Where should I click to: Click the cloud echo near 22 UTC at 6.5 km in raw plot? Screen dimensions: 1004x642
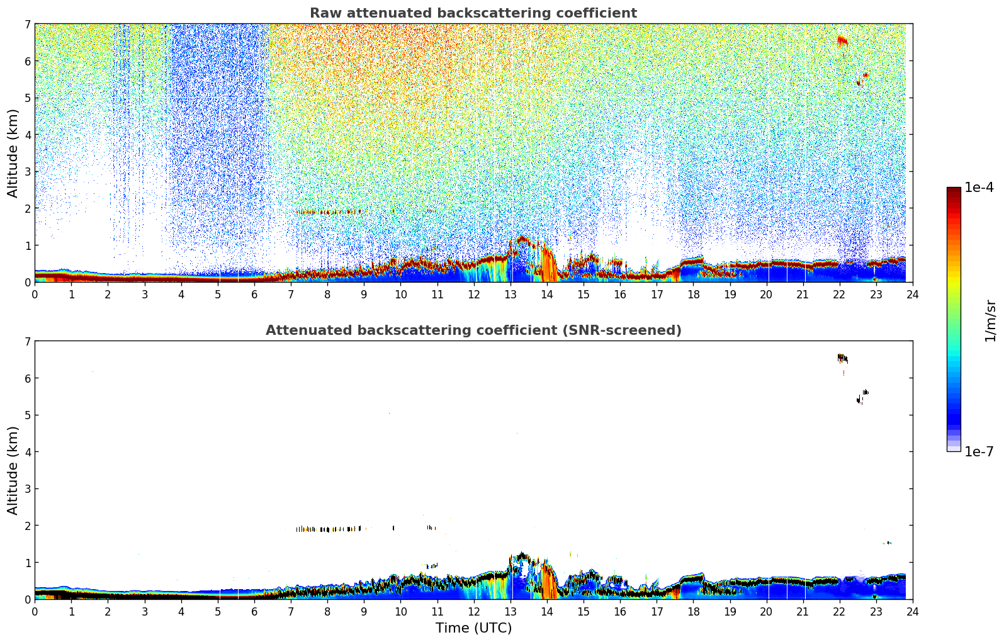[x=842, y=42]
